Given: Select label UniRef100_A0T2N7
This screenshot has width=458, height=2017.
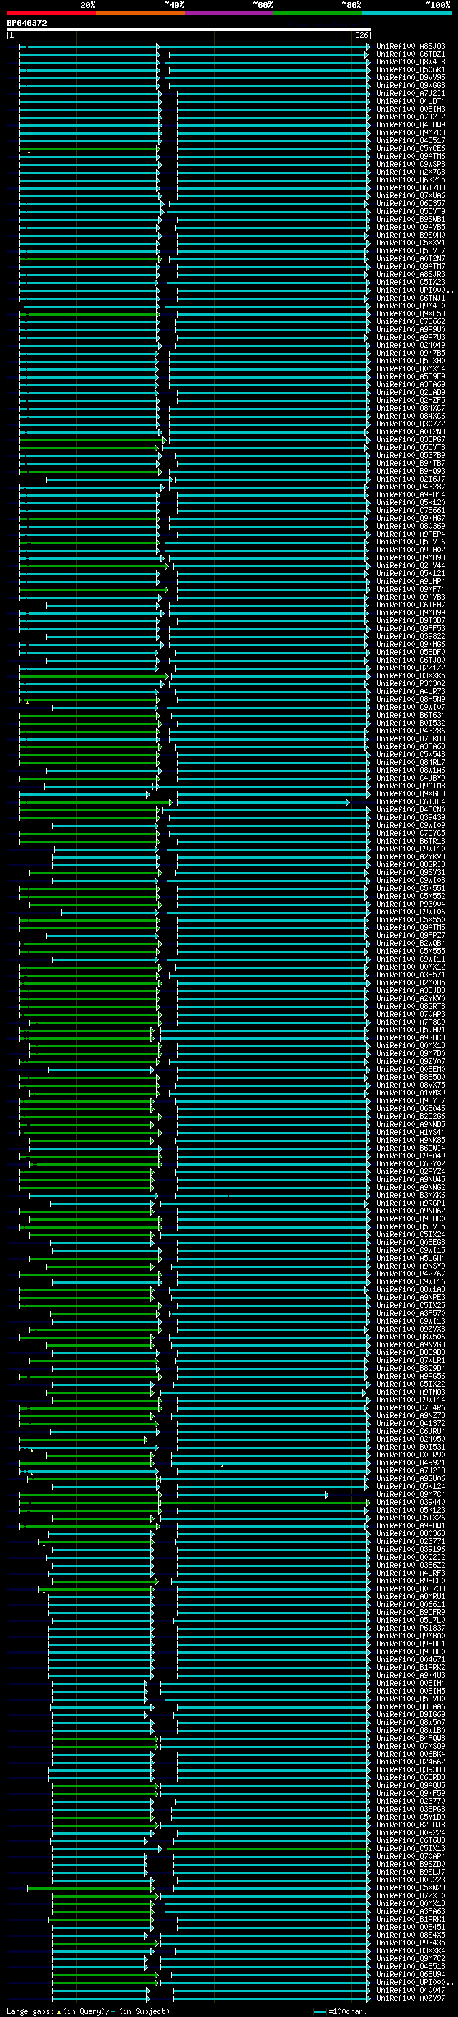Looking at the screenshot, I should tap(411, 258).
